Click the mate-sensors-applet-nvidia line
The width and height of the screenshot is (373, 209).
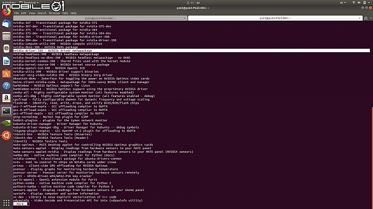(x=103, y=152)
